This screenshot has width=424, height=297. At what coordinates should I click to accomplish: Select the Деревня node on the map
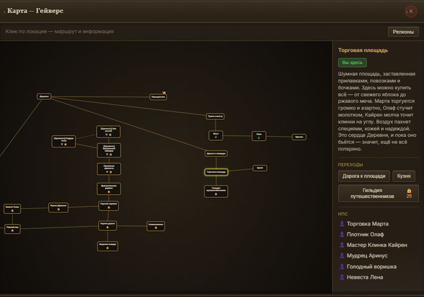[x=44, y=96]
